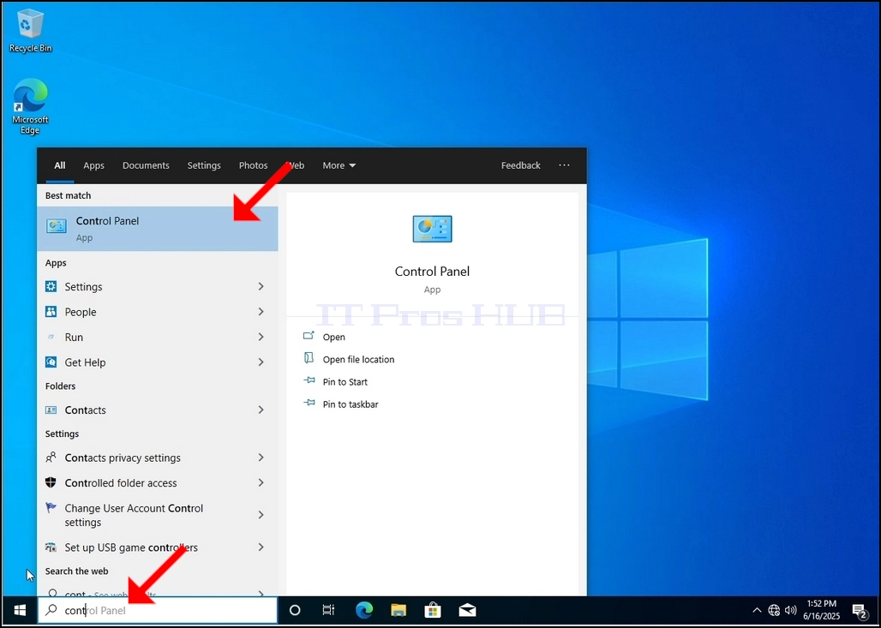
Task: Expand the Run result arrow
Action: [261, 337]
